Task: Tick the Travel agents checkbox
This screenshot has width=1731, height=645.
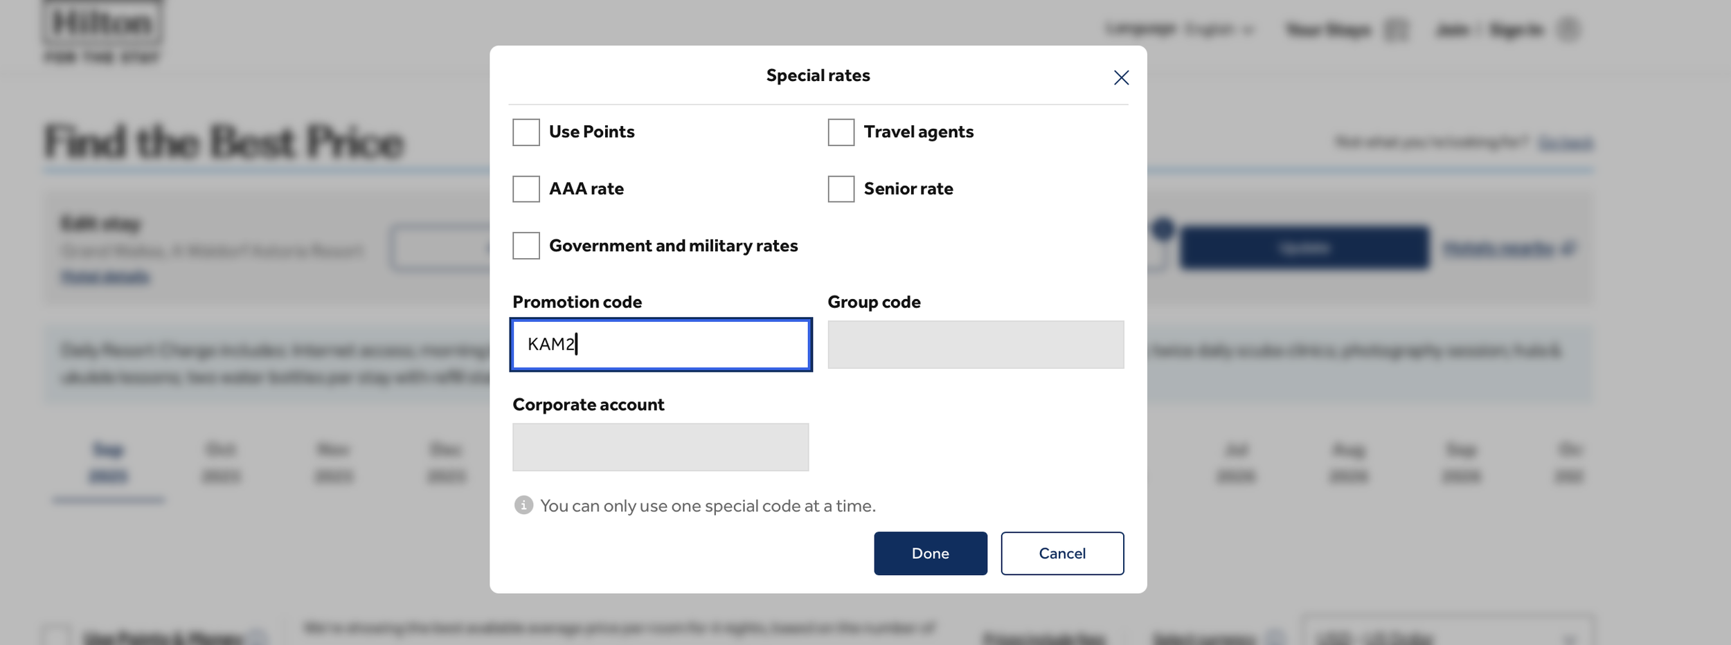Action: [x=841, y=132]
